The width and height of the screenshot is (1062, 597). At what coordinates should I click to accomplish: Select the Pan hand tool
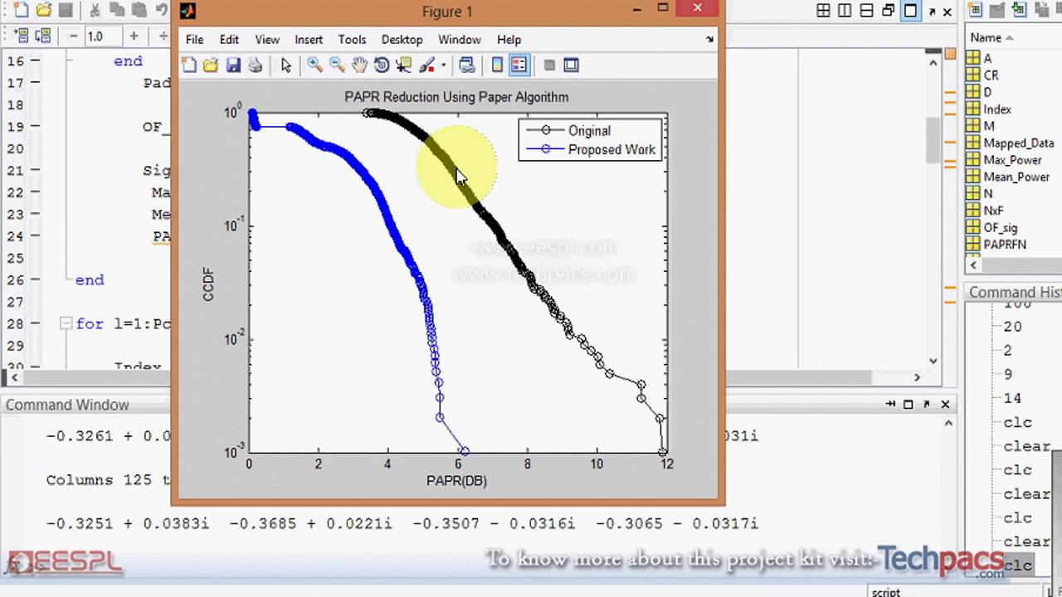tap(359, 65)
